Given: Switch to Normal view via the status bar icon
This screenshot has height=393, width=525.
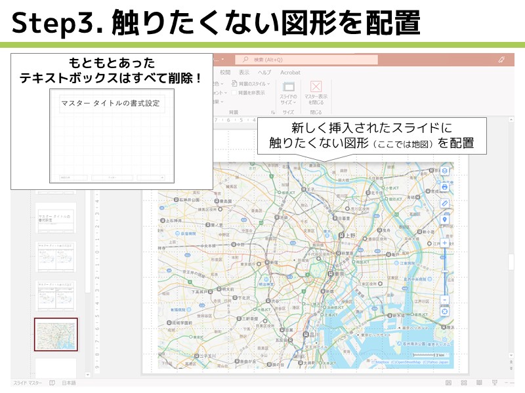Looking at the screenshot, I should 449,383.
